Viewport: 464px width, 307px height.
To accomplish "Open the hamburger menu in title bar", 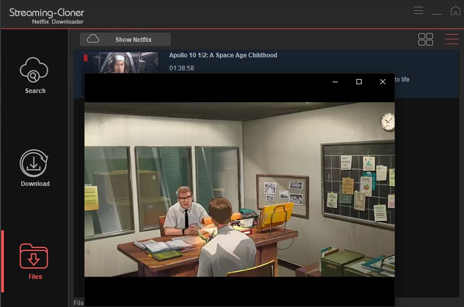I will pyautogui.click(x=418, y=10).
